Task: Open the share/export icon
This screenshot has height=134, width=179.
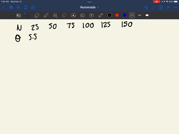Action: [33, 7]
